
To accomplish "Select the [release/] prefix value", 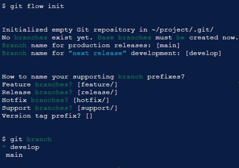I will coord(97,92).
